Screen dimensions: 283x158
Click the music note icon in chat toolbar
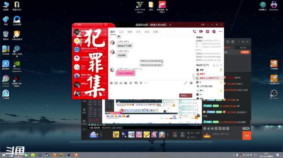(x=130, y=83)
